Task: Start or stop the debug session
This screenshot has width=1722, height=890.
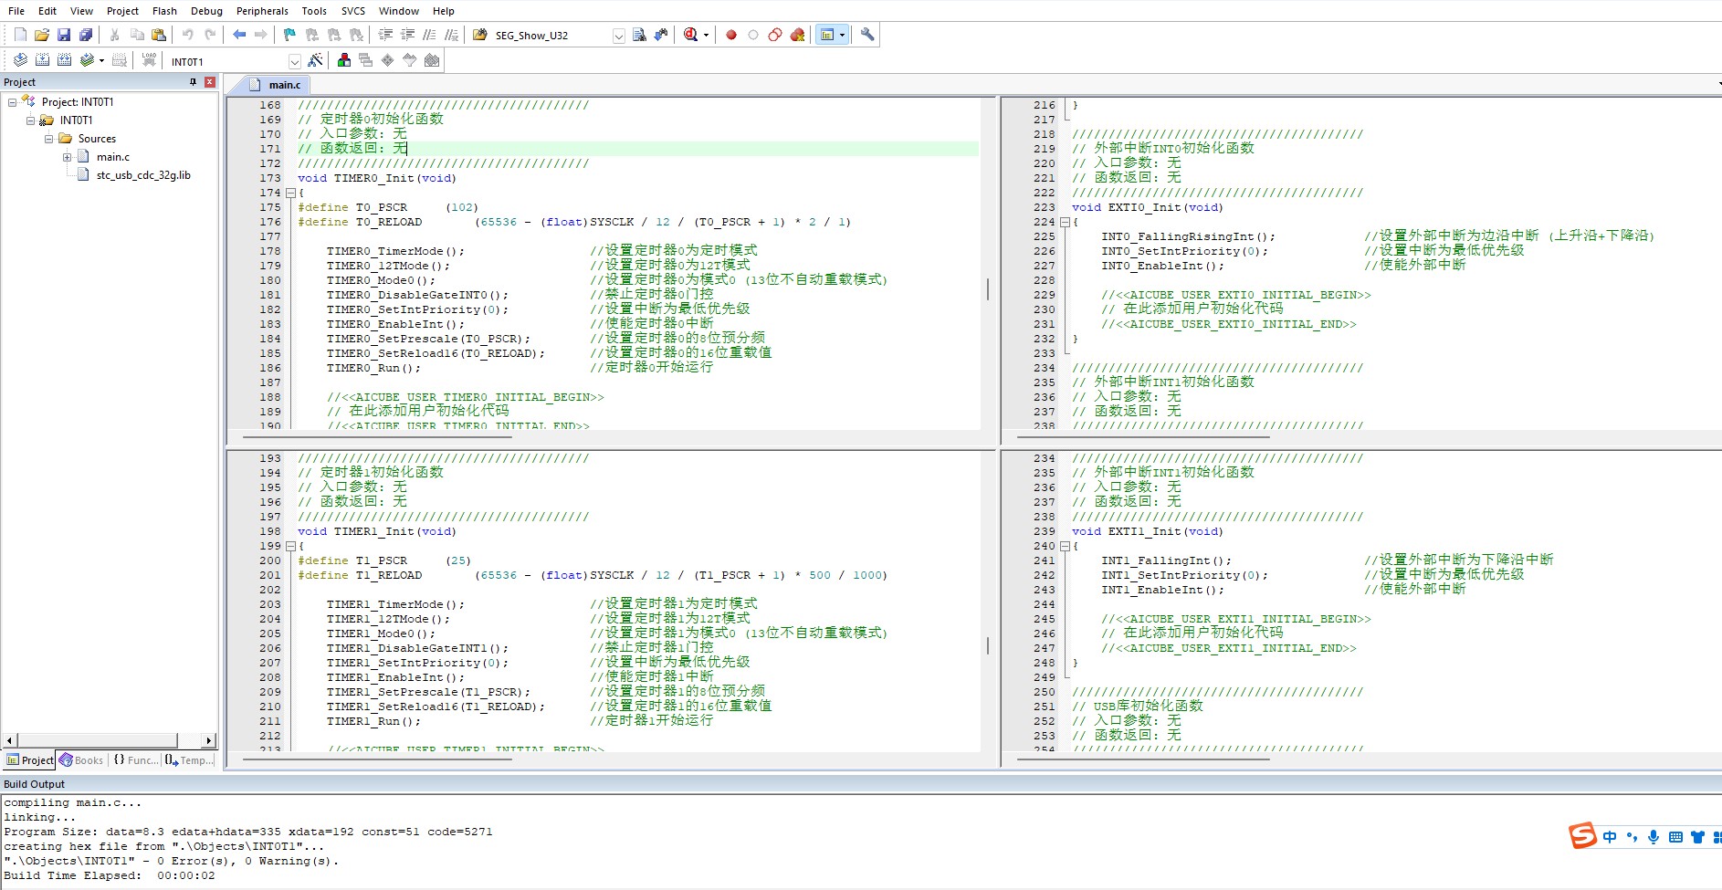Action: (691, 35)
